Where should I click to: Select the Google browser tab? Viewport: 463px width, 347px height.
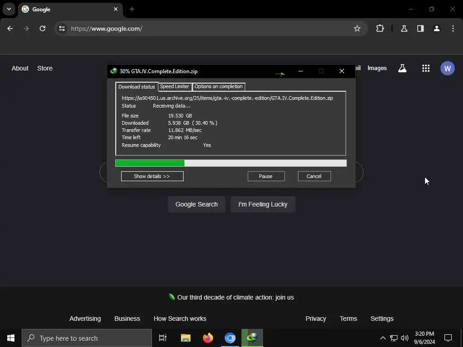[71, 9]
